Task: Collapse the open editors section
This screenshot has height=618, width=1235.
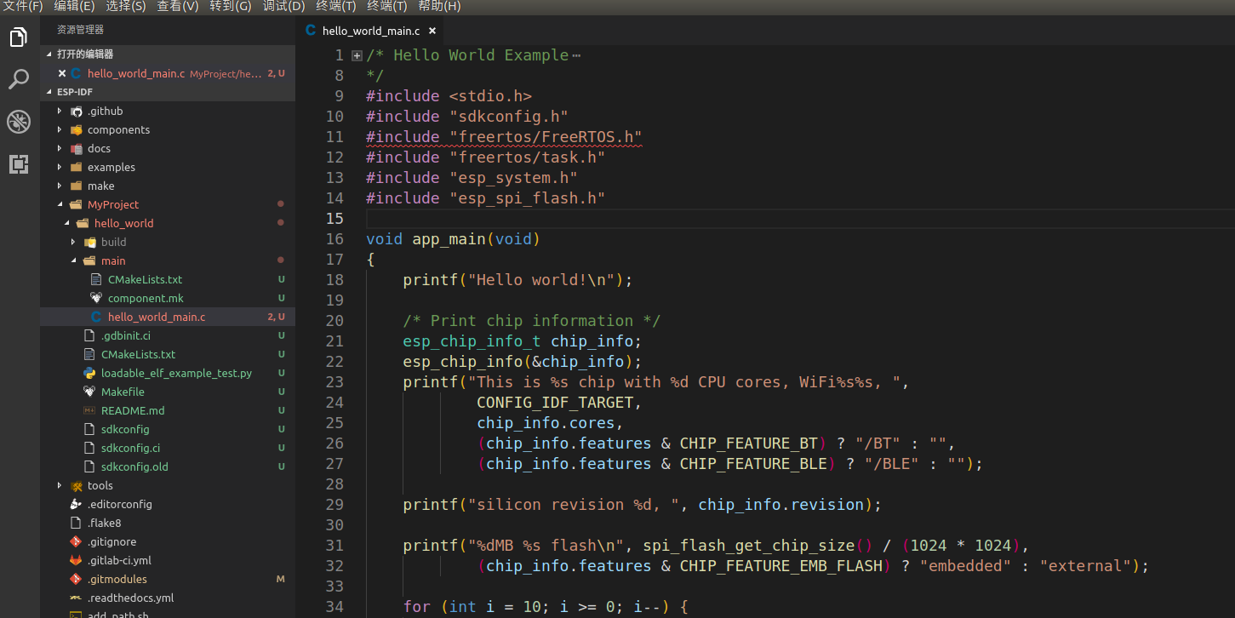Action: point(50,54)
